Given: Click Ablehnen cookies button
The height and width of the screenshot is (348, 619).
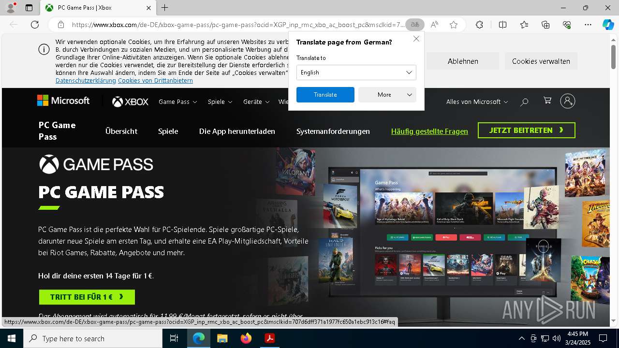Looking at the screenshot, I should (x=463, y=61).
